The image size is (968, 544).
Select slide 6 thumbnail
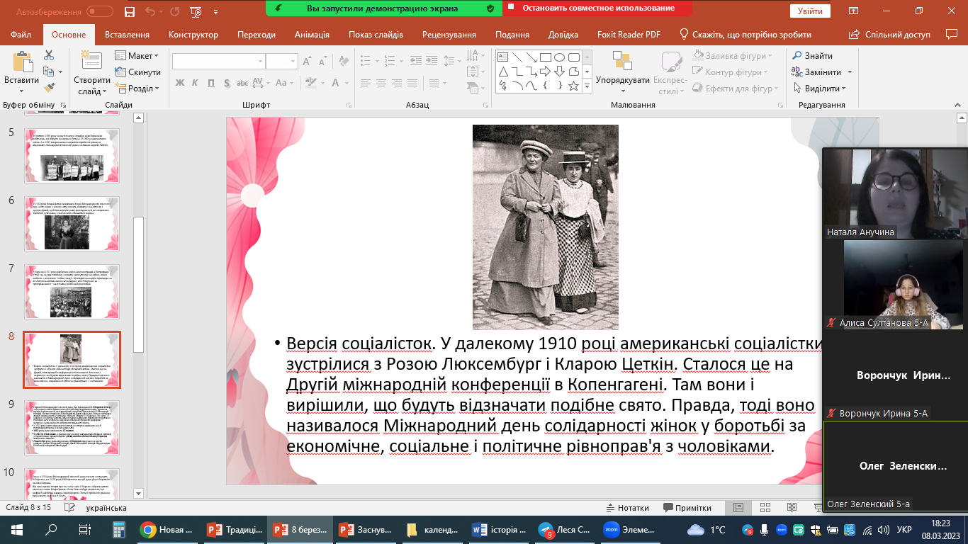click(x=72, y=223)
